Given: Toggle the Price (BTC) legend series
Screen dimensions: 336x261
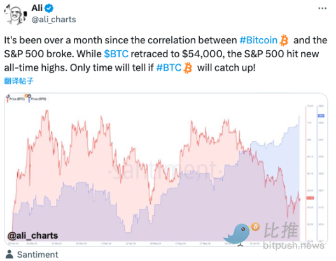Looking at the screenshot, I should pos(15,99).
